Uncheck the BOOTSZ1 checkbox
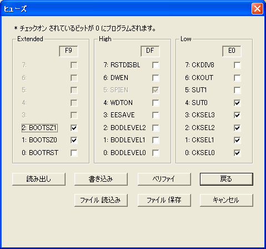This screenshot has height=249, width=266. coord(74,128)
